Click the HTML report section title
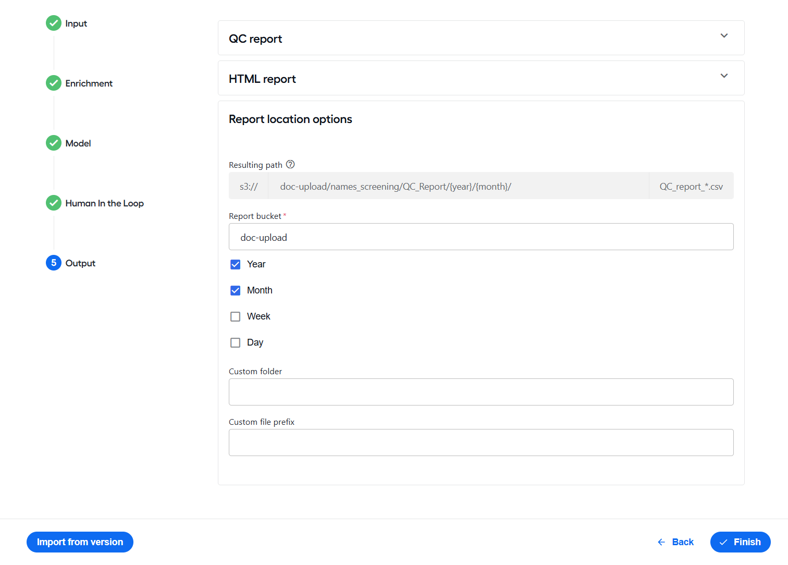The image size is (788, 565). 262,79
